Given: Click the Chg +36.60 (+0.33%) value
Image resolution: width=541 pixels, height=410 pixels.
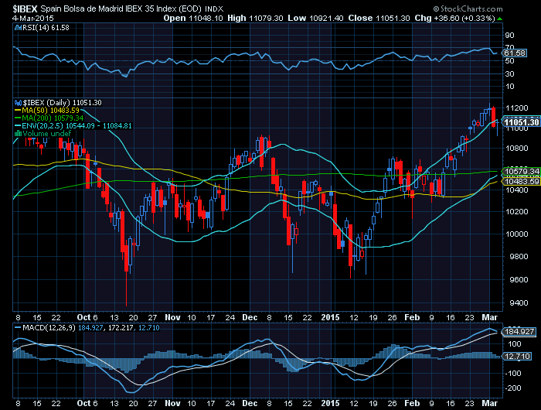Looking at the screenshot, I should tap(464, 18).
